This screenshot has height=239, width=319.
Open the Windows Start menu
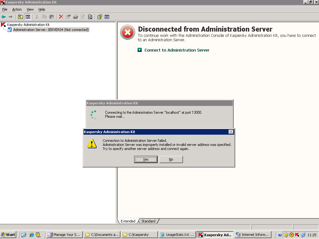pyautogui.click(x=8, y=235)
